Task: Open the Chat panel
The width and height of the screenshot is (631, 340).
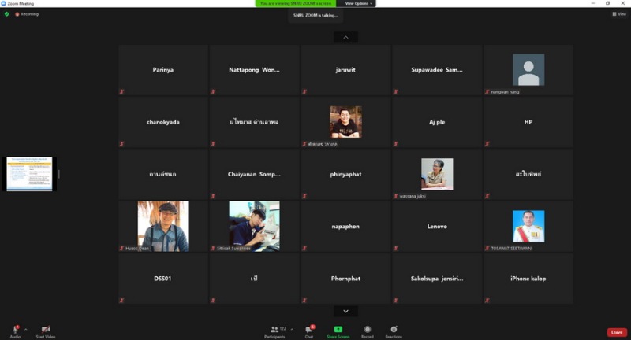Action: click(x=309, y=329)
